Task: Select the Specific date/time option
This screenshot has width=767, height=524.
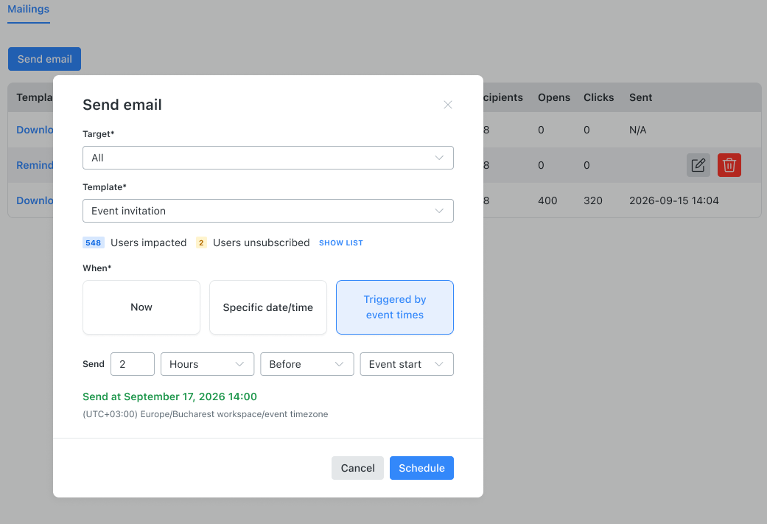Action: [268, 307]
